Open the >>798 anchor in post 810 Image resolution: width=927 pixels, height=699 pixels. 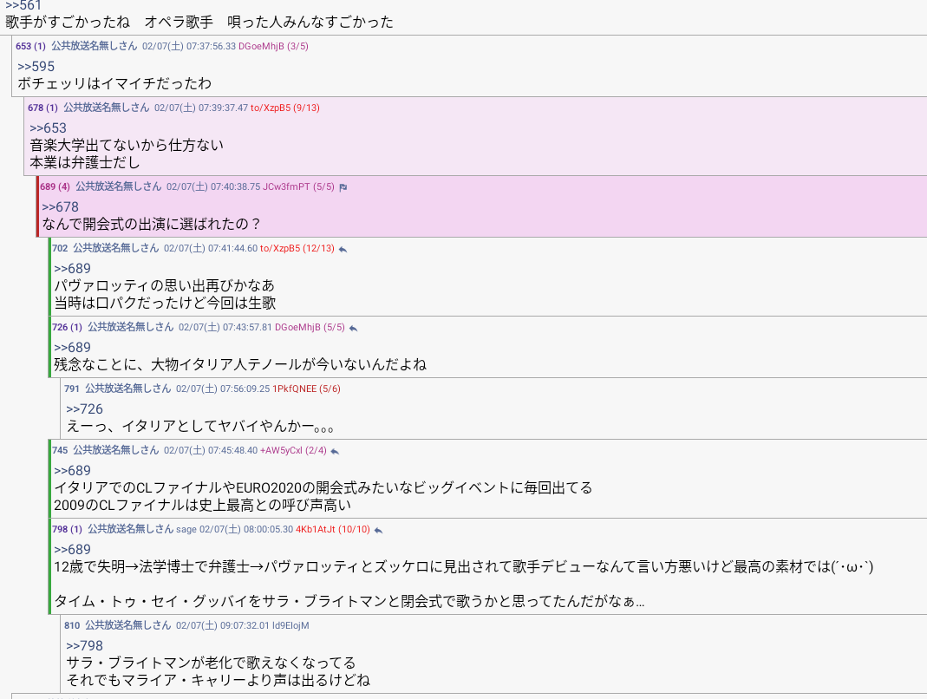point(84,646)
